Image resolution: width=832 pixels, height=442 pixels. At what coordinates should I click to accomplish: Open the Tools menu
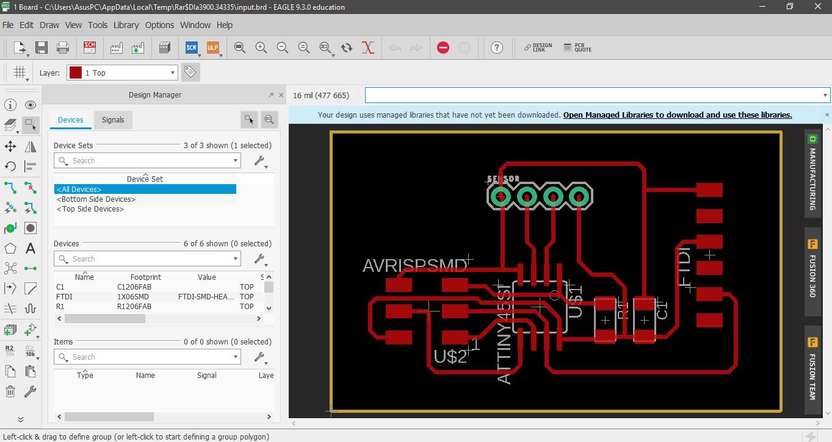point(98,25)
